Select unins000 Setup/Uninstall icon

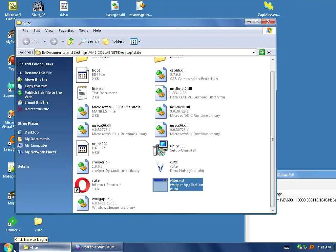[x=160, y=148]
